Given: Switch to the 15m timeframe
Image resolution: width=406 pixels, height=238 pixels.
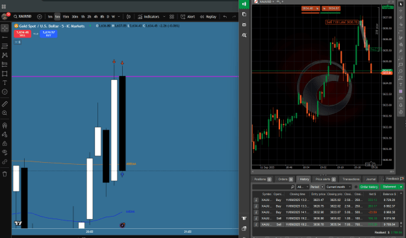Looking at the screenshot, I should point(66,17).
